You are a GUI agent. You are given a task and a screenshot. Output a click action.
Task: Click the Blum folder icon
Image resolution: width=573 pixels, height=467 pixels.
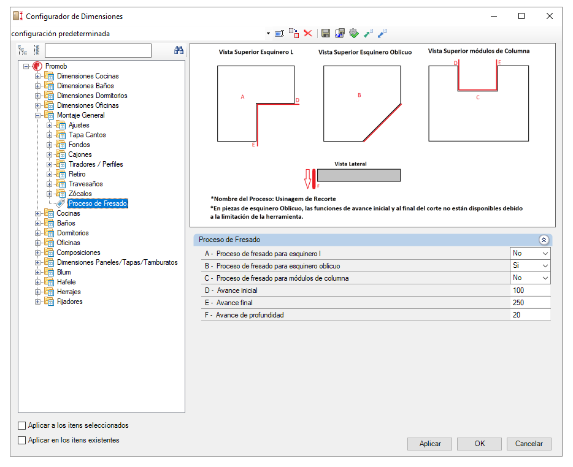(49, 272)
